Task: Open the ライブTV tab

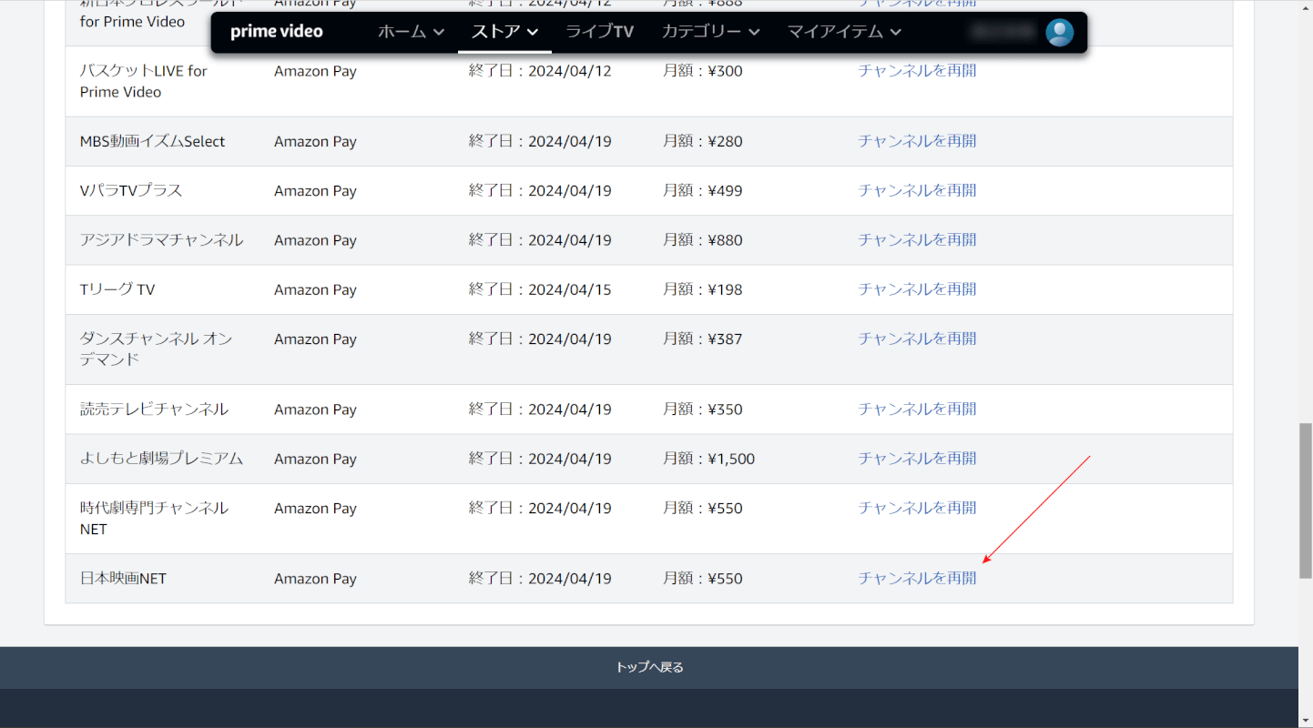Action: click(x=600, y=32)
